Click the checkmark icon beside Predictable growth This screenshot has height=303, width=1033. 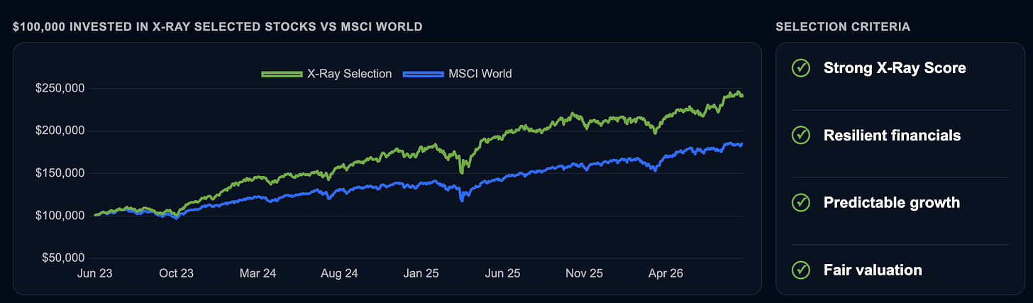tap(800, 202)
